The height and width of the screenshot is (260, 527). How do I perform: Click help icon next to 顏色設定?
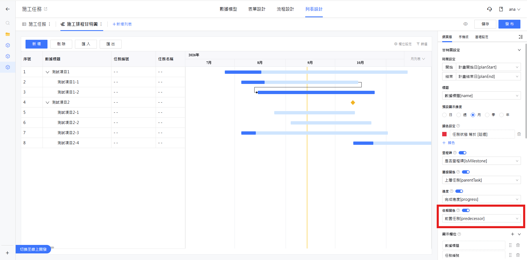[458, 126]
